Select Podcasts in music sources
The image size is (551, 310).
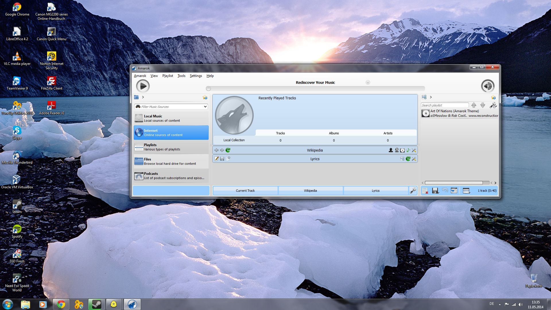171,176
